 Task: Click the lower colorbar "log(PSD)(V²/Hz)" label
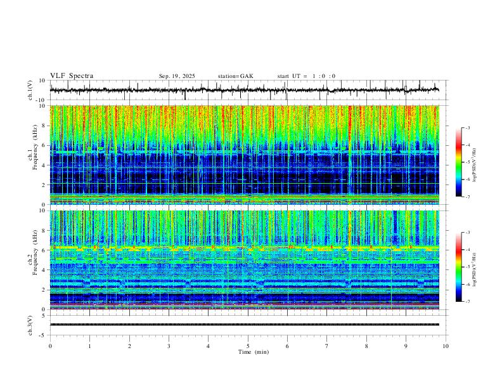point(475,269)
